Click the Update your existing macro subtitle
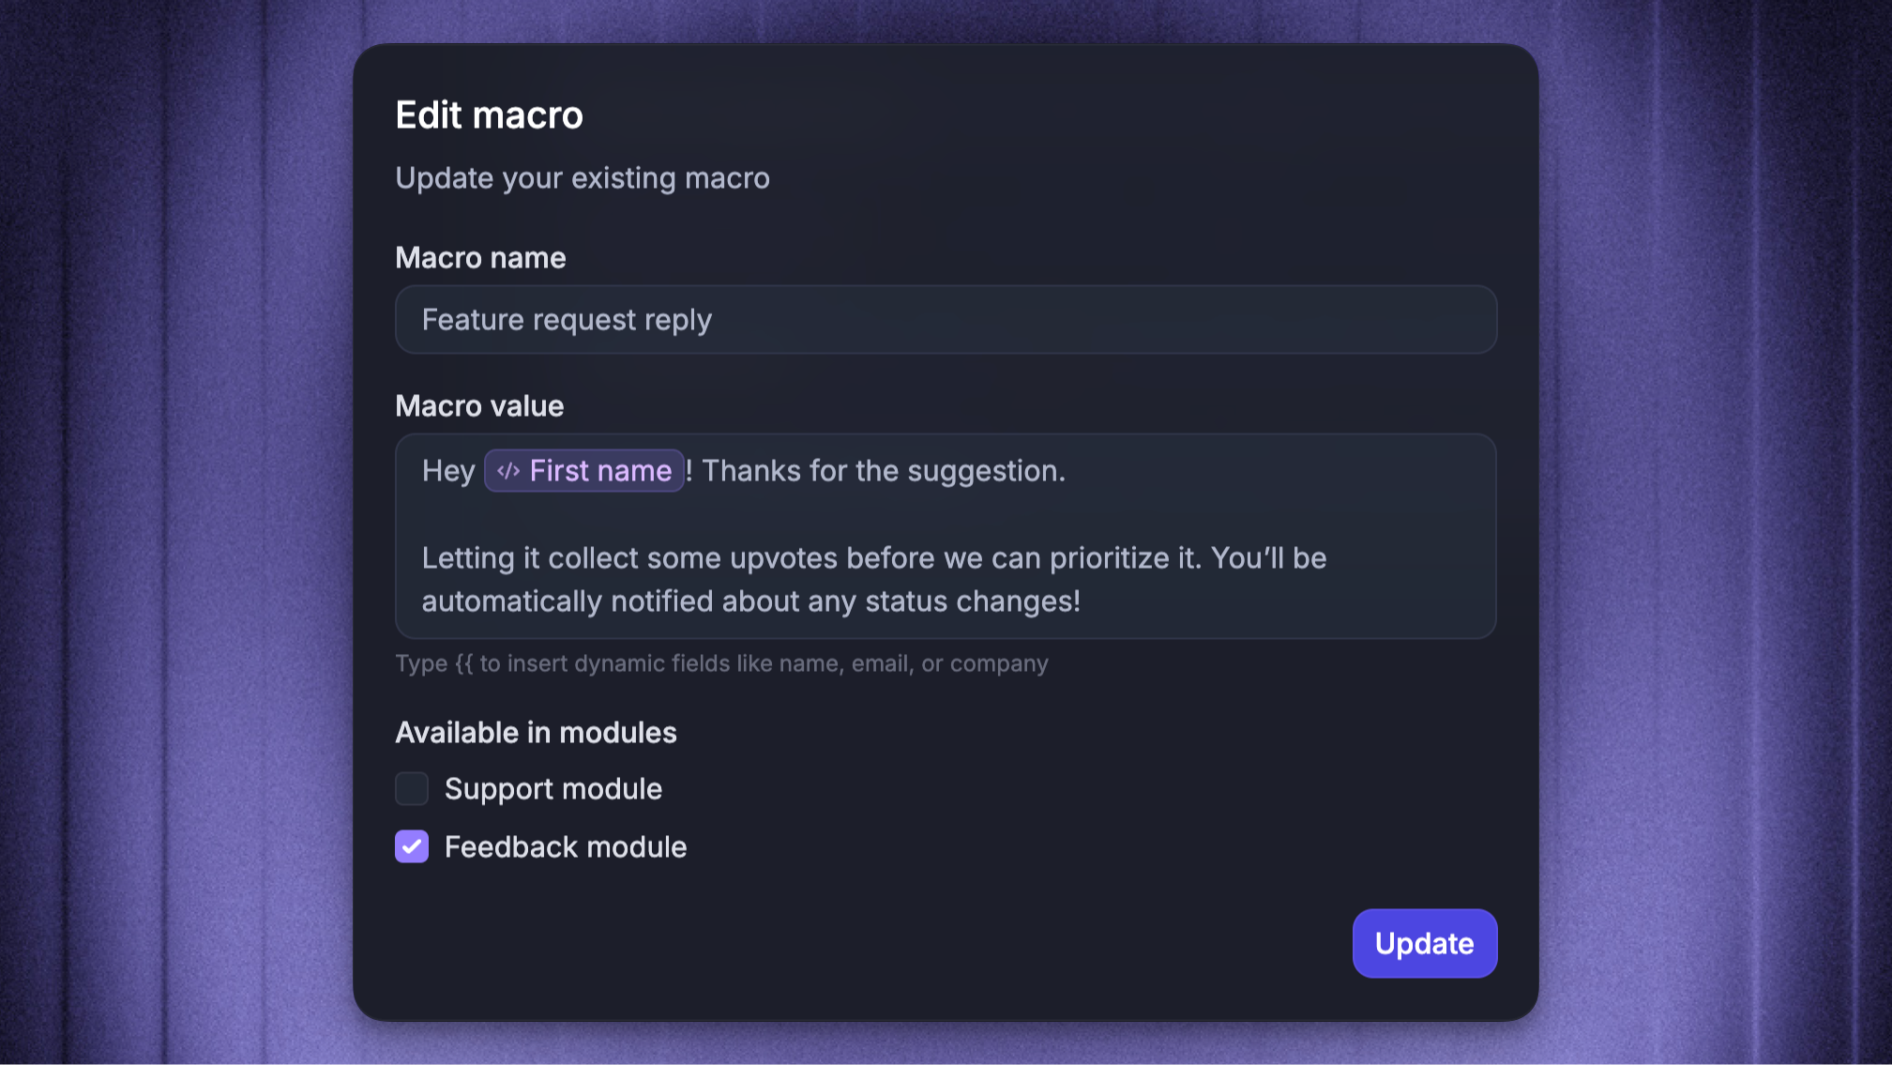Screen dimensions: 1892x1065 (583, 178)
